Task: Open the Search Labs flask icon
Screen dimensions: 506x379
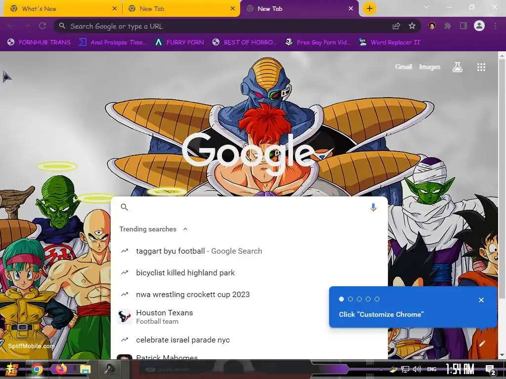Action: point(457,67)
